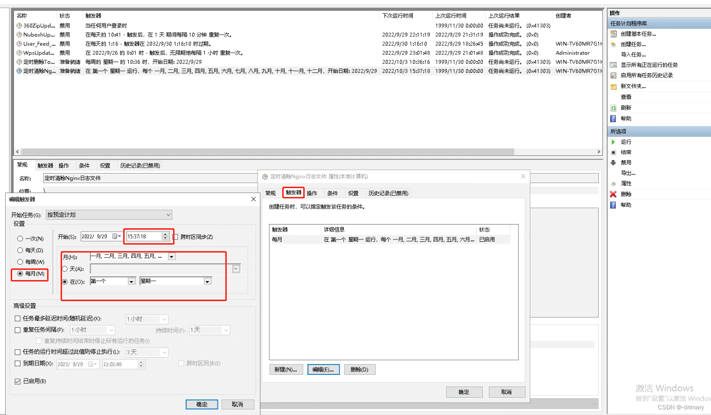The width and height of the screenshot is (711, 415).
Task: Open the 持续时间 1天 dropdown
Action: click(209, 330)
